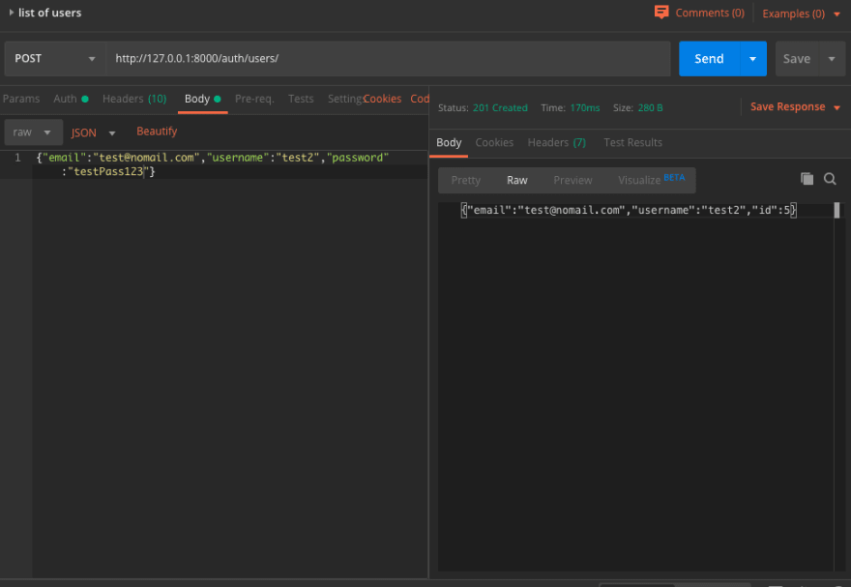Click the response body scrollbar thumb

pos(836,210)
